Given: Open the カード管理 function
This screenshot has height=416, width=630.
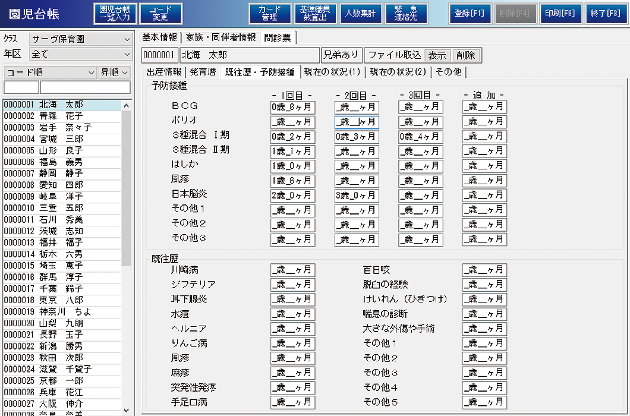Looking at the screenshot, I should pyautogui.click(x=269, y=14).
